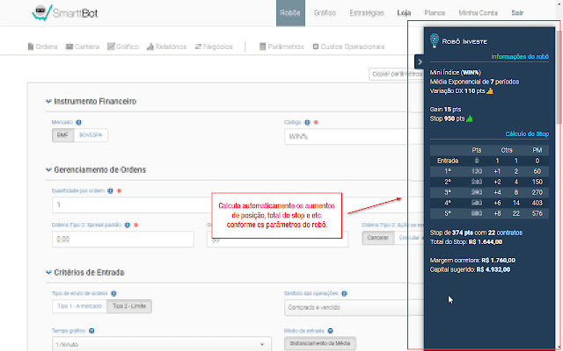Click the info icon next to Sentido das operações
Viewport: 563px width, 351px height.
[344, 294]
